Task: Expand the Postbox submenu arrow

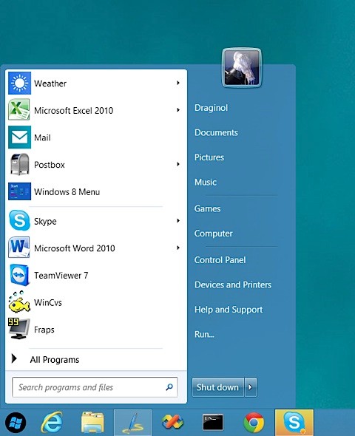Action: click(178, 164)
